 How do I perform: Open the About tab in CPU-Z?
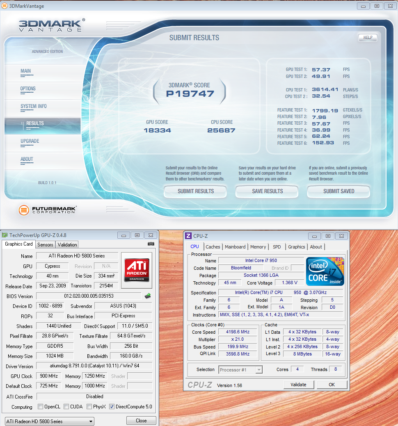pos(316,247)
